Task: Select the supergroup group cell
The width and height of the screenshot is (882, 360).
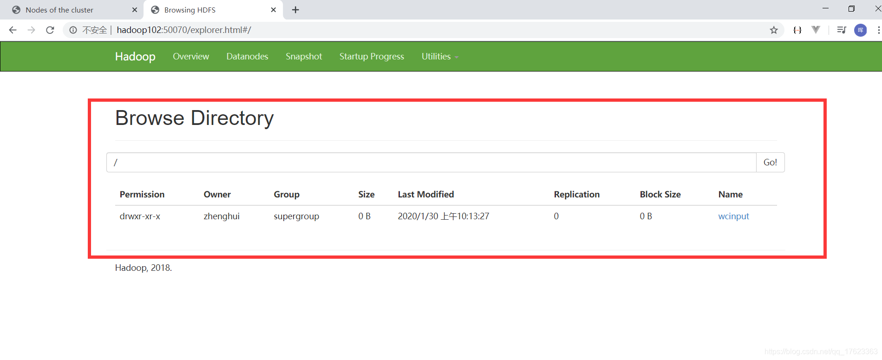Action: click(x=296, y=216)
